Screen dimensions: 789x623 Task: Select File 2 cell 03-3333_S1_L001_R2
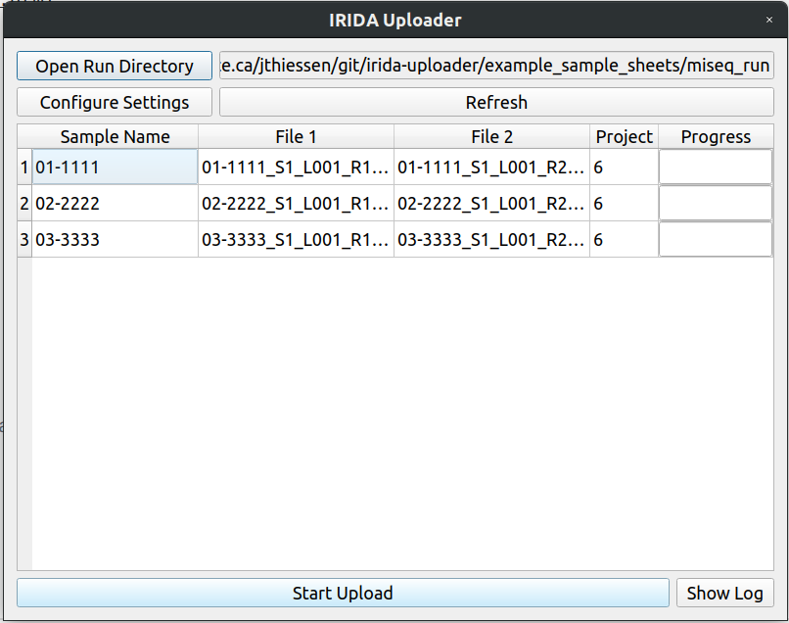491,239
